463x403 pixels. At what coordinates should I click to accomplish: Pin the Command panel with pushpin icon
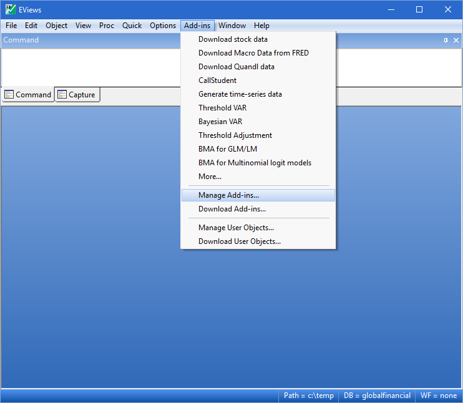pyautogui.click(x=446, y=40)
